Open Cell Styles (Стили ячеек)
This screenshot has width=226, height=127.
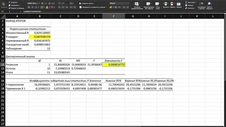point(158,6)
